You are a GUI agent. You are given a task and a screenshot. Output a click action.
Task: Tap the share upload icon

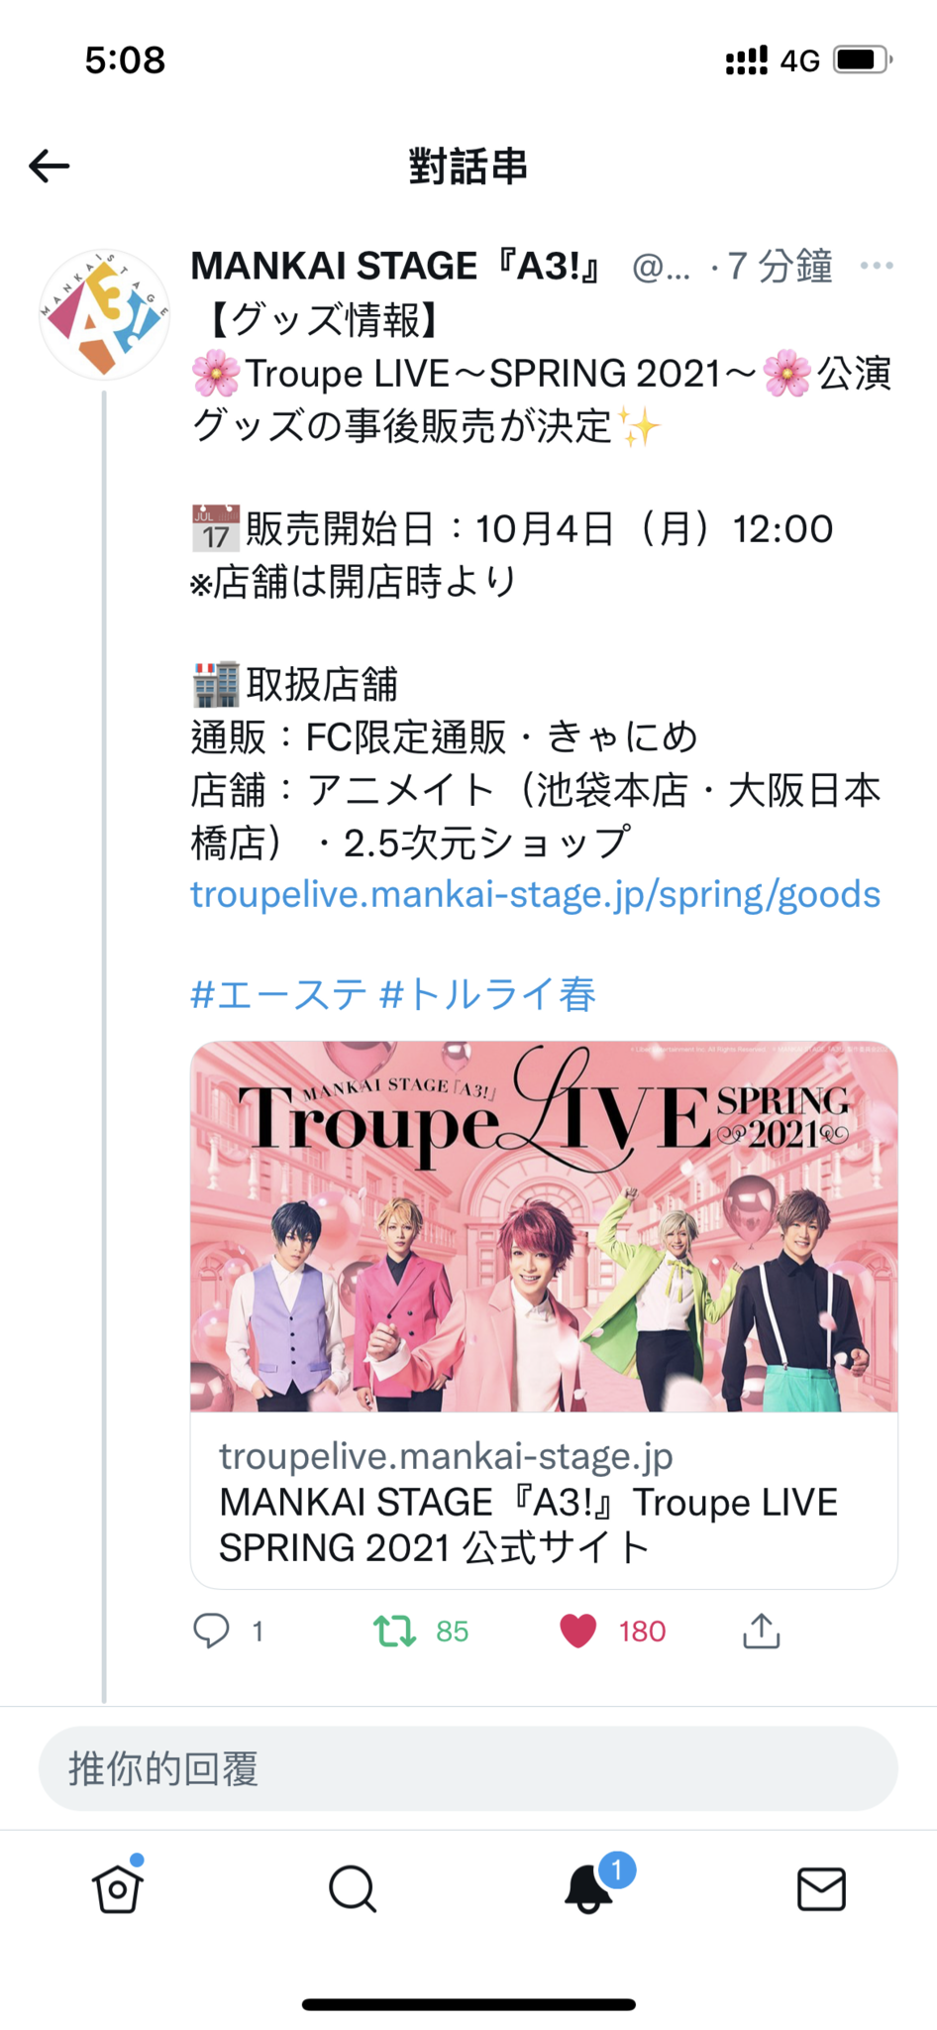tap(762, 1631)
